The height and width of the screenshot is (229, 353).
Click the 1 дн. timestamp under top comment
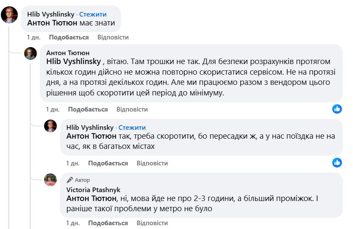point(33,37)
